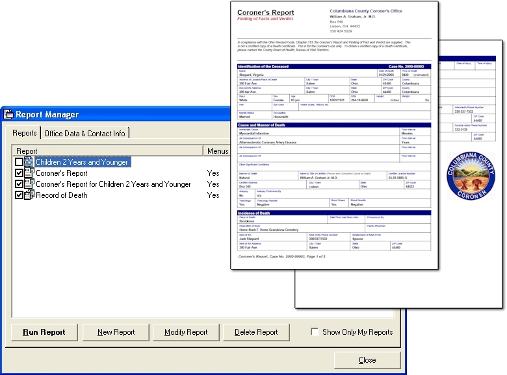Screen dimensions: 507x375
Task: Click the report page footer case number text
Action: coord(281,256)
